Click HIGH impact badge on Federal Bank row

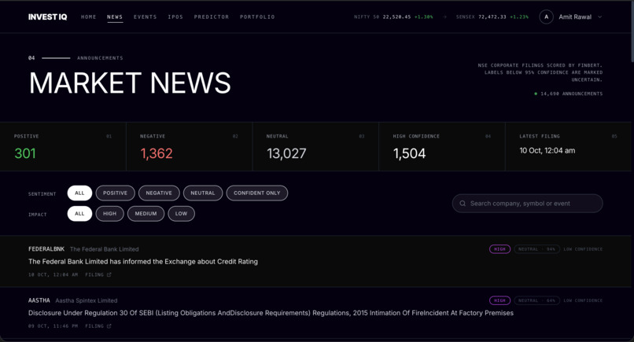tap(499, 249)
